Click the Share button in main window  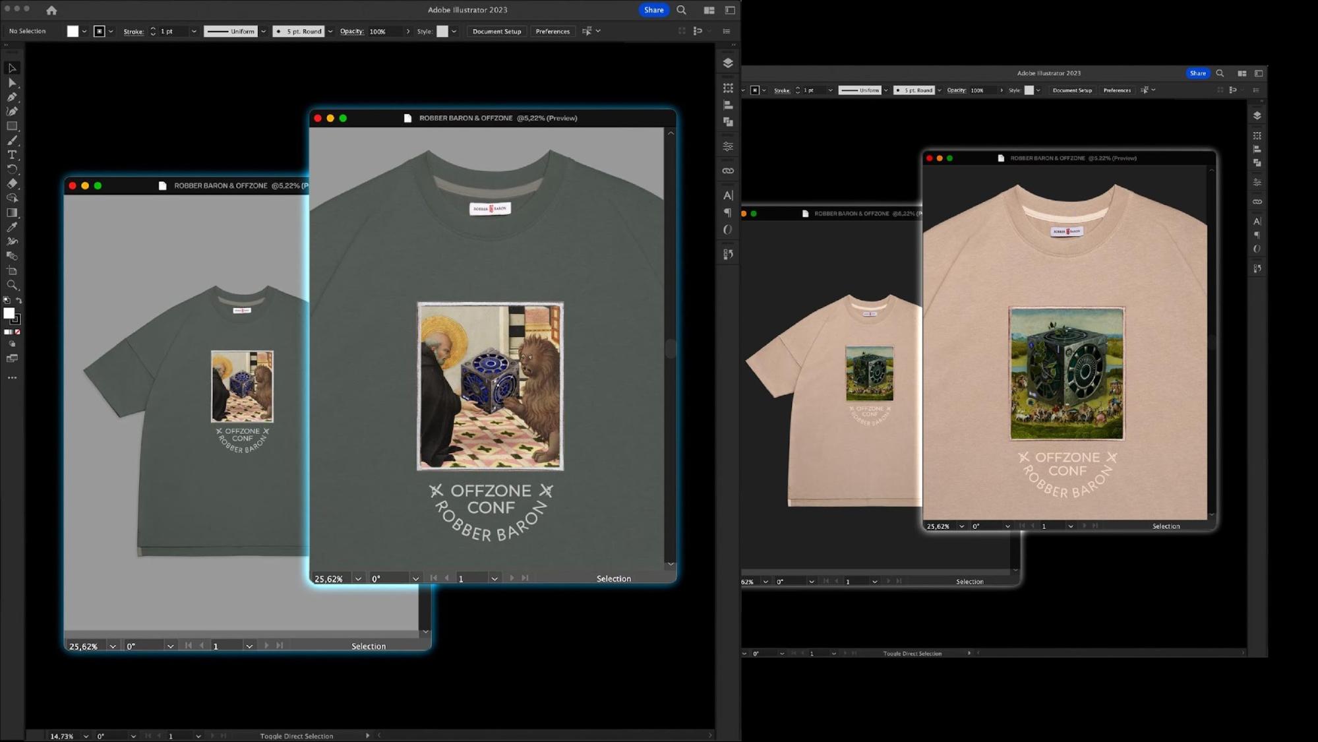point(653,10)
